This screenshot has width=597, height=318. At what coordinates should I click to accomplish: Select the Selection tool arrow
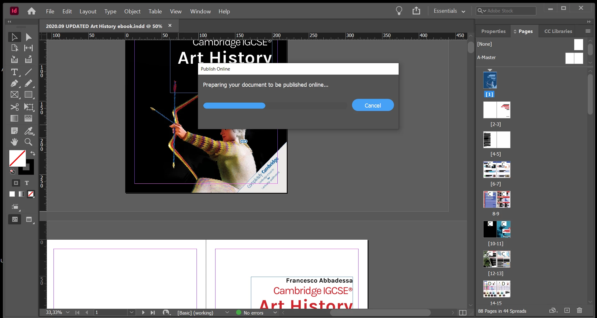coord(14,37)
